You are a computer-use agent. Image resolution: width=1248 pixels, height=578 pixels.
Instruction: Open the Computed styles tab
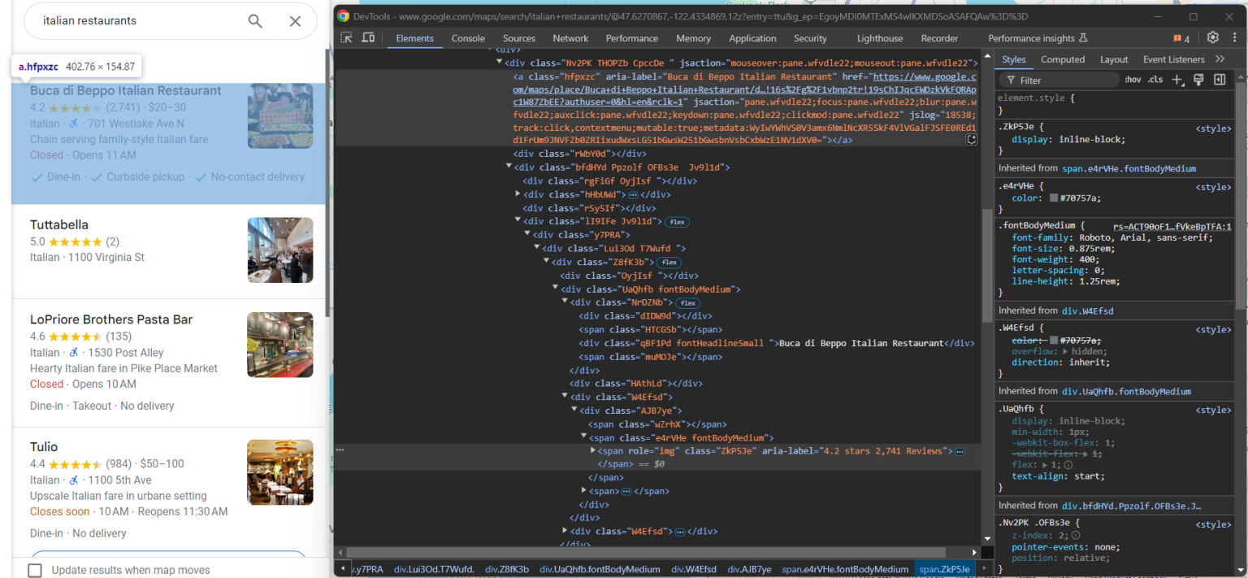coord(1063,59)
